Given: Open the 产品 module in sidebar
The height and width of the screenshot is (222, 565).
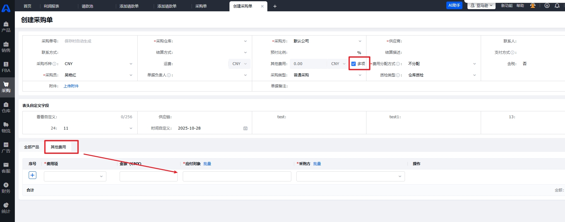Looking at the screenshot, I should coord(6,27).
